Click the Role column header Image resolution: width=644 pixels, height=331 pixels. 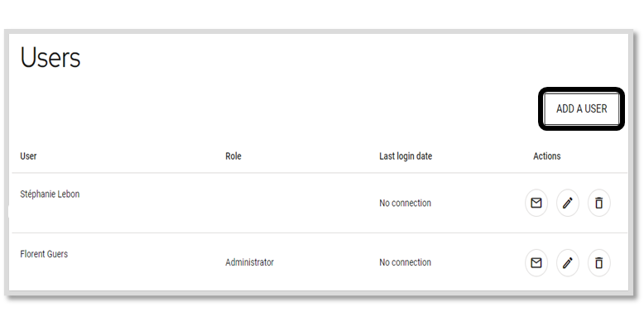coord(233,156)
